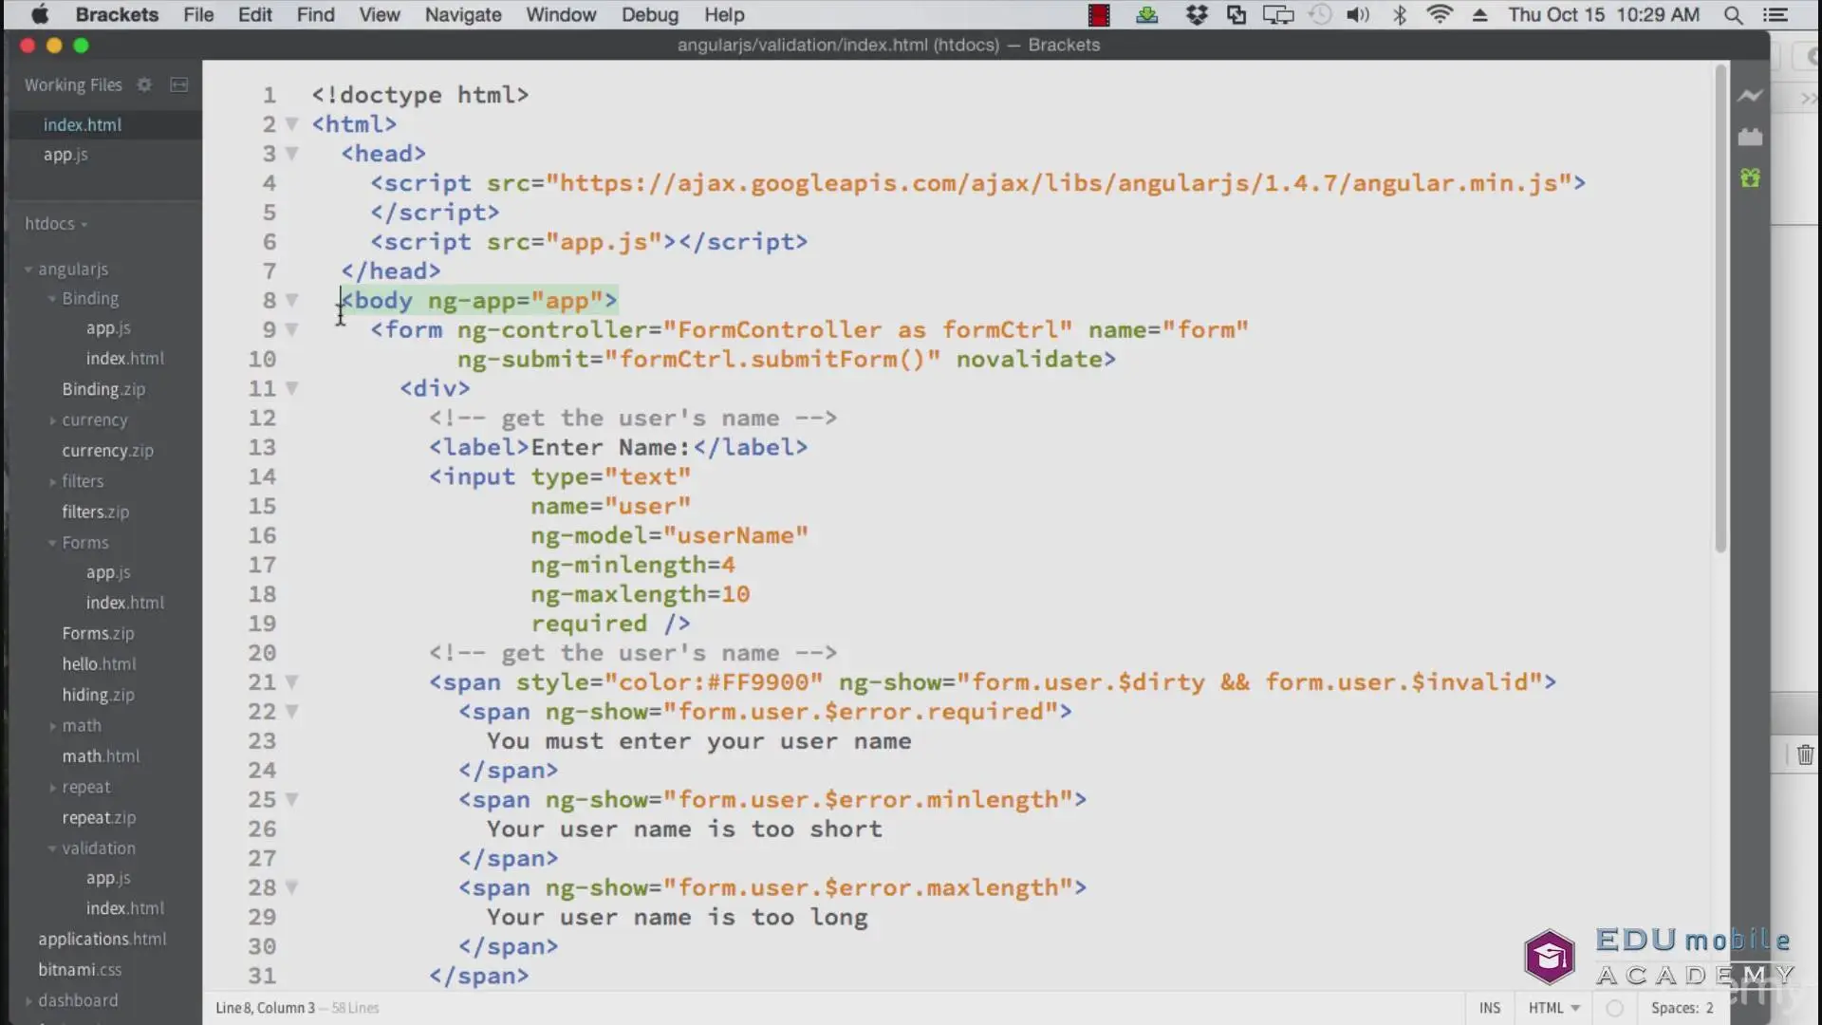The height and width of the screenshot is (1025, 1822).
Task: Toggle volume icon in menu bar
Action: tap(1358, 15)
